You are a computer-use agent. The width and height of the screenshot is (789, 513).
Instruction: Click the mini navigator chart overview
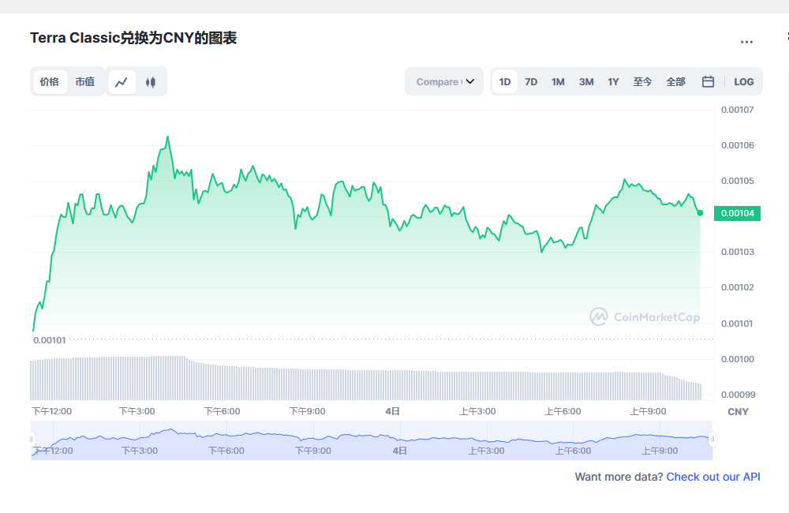click(x=372, y=440)
